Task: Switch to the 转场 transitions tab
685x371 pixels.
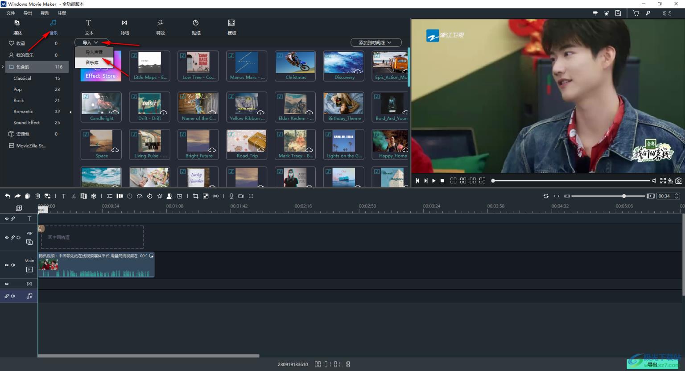Action: coord(124,27)
